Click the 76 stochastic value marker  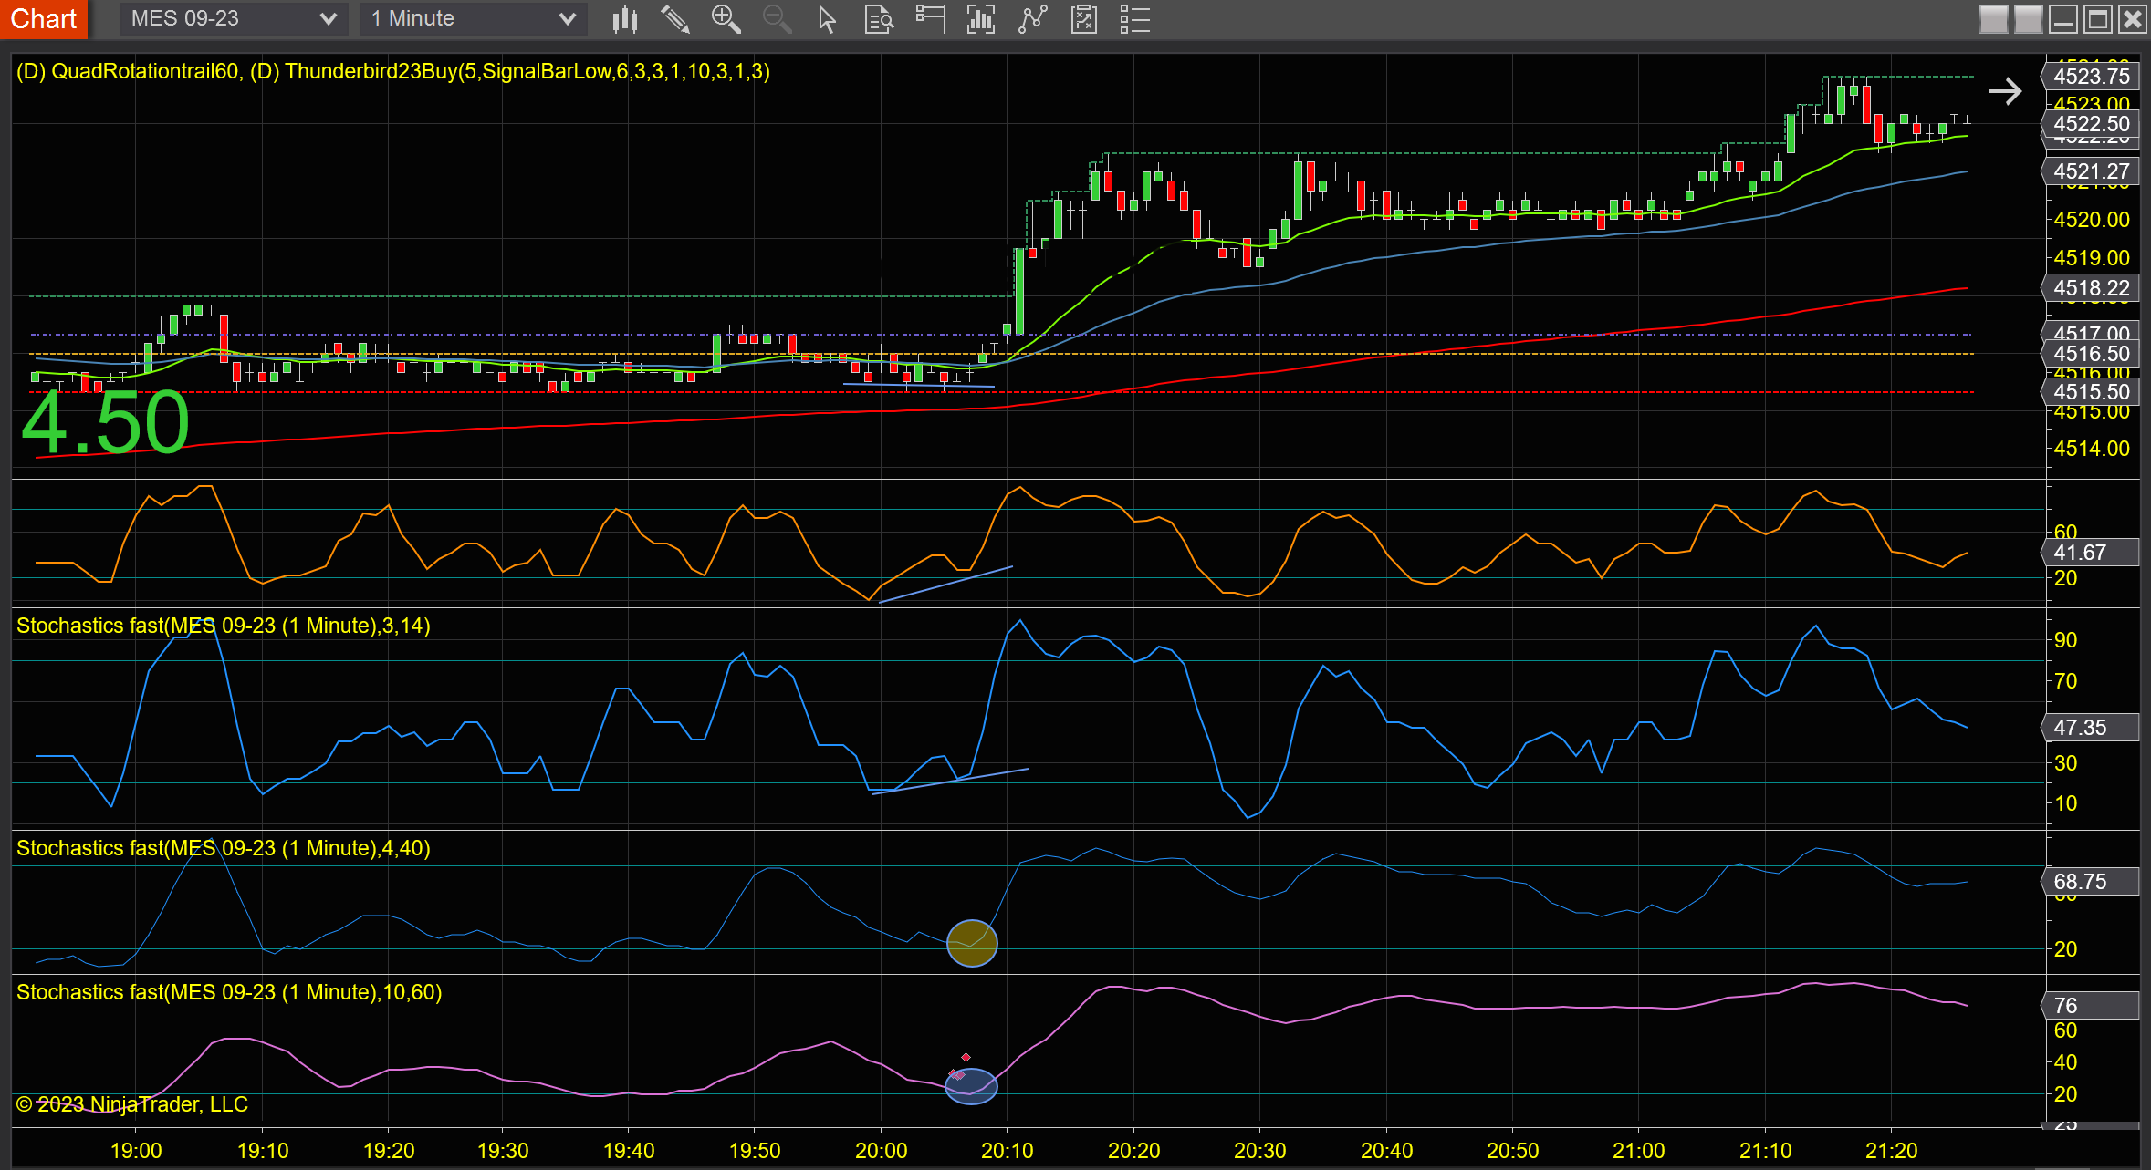(x=2091, y=1006)
